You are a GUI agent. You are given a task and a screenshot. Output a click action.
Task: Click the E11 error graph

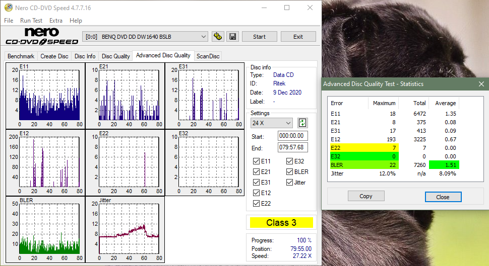pyautogui.click(x=45, y=96)
